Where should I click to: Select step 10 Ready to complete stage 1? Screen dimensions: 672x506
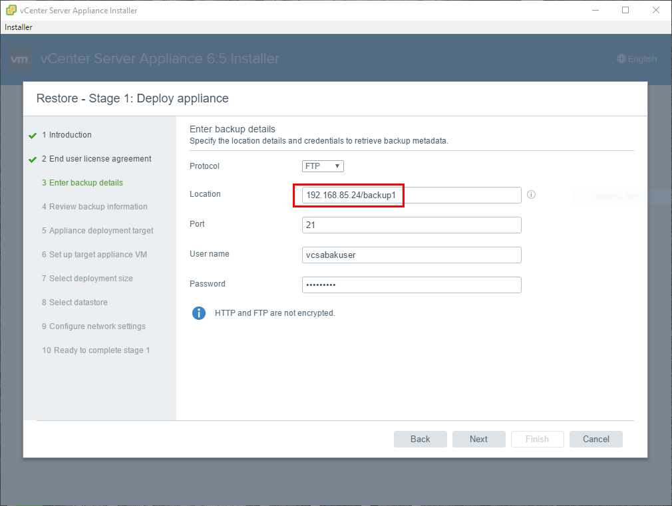click(x=96, y=351)
